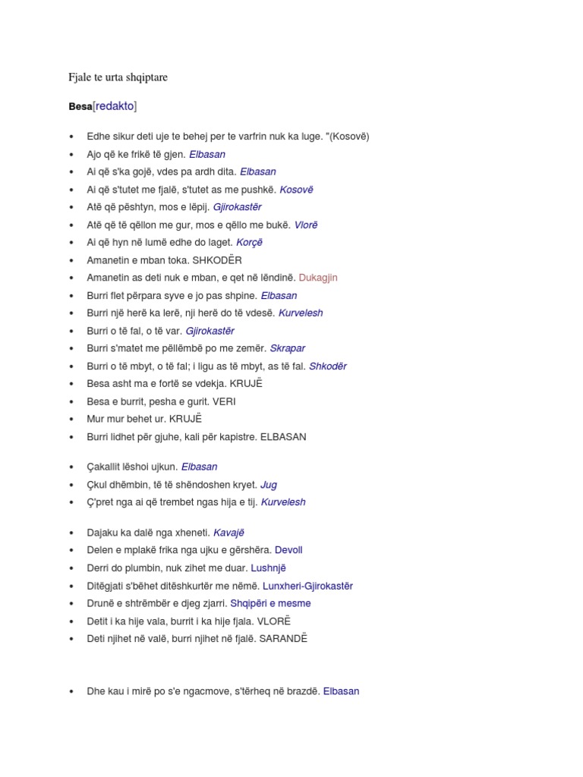Image resolution: width=583 pixels, height=777 pixels.
Task: Click the Korçë link
Action: [x=248, y=242]
